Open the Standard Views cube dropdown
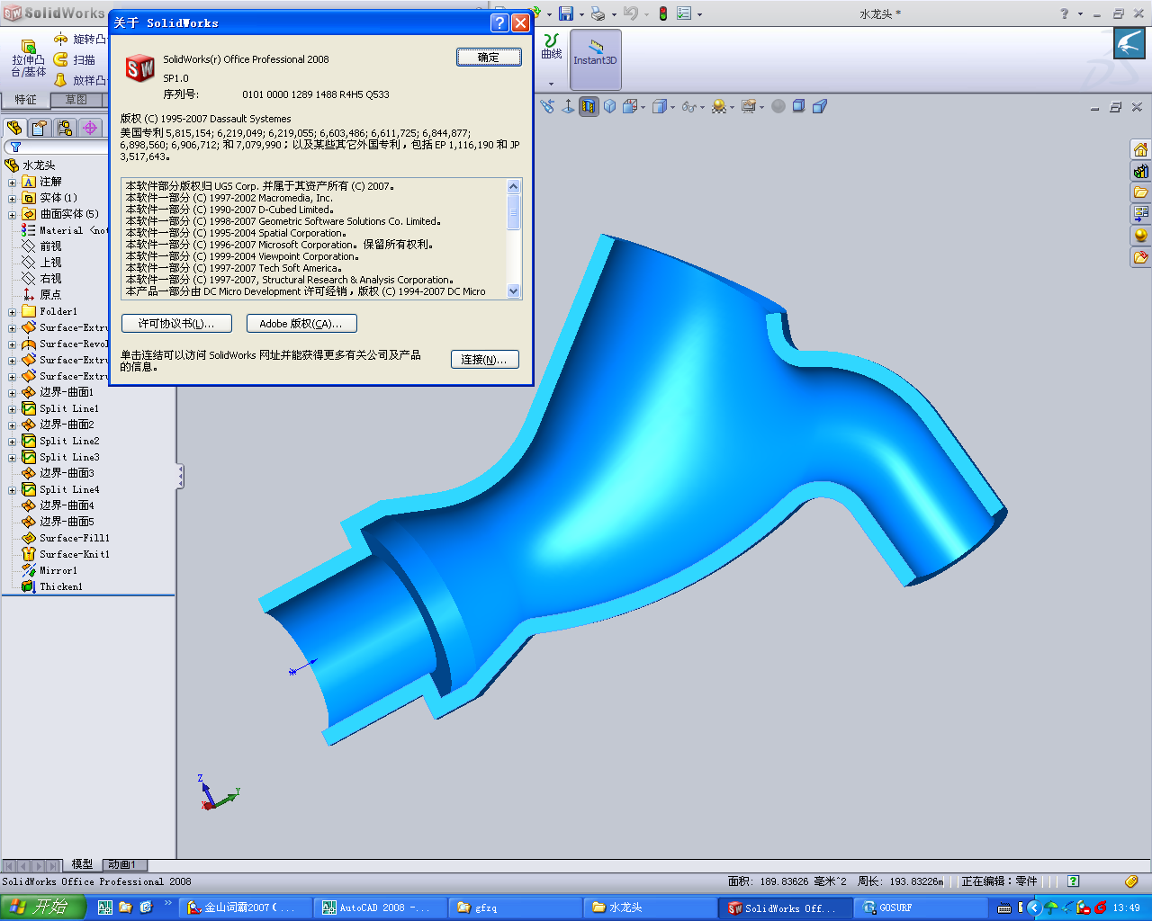The width and height of the screenshot is (1152, 921). (634, 106)
